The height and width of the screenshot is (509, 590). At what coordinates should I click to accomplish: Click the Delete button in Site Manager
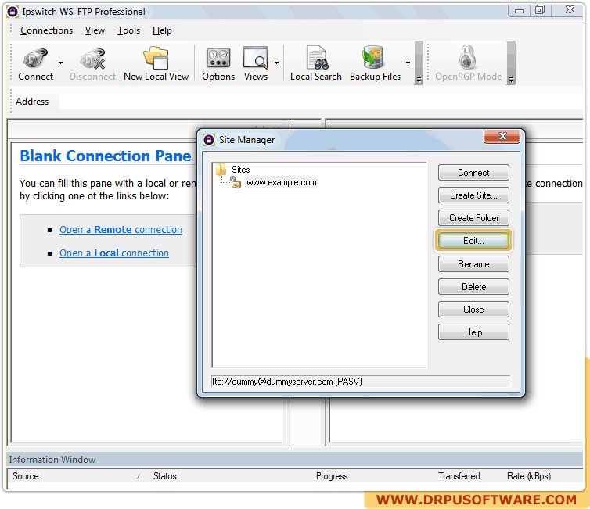[x=473, y=287]
